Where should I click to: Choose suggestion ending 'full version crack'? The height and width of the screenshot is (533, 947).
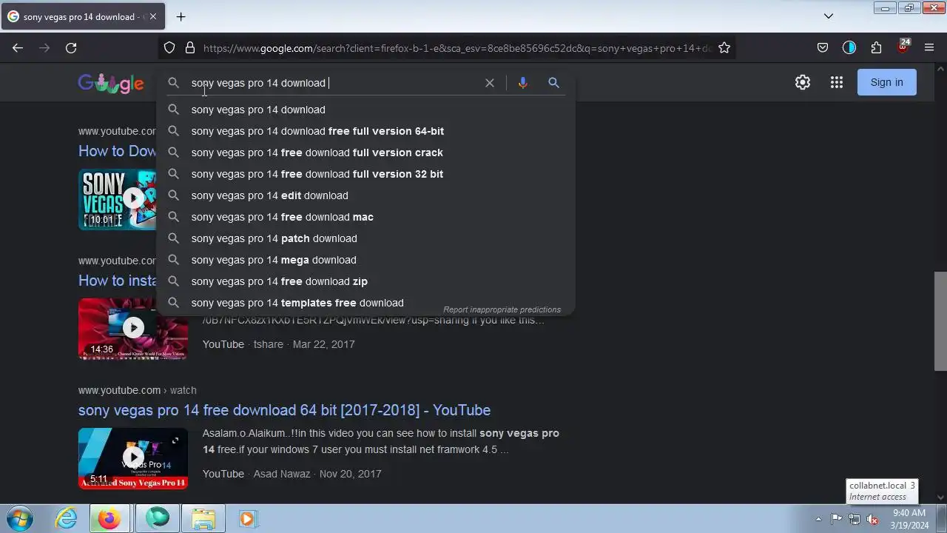(x=365, y=152)
